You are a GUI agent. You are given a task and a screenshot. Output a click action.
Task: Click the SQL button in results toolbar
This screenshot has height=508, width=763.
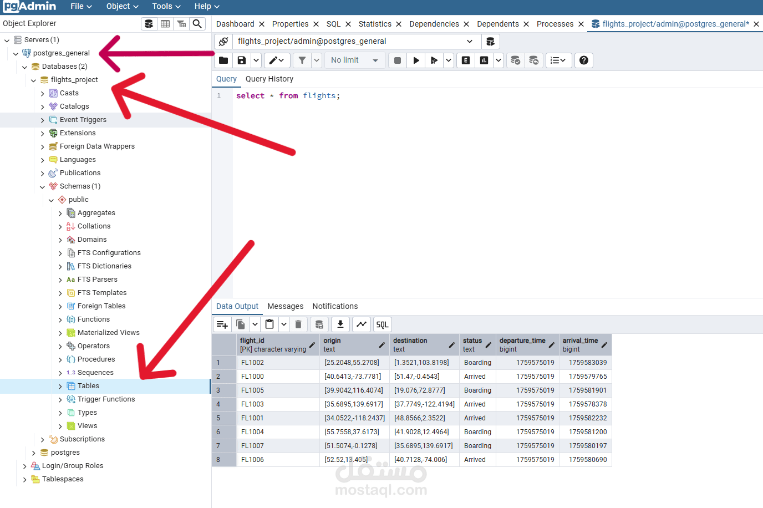(x=382, y=324)
